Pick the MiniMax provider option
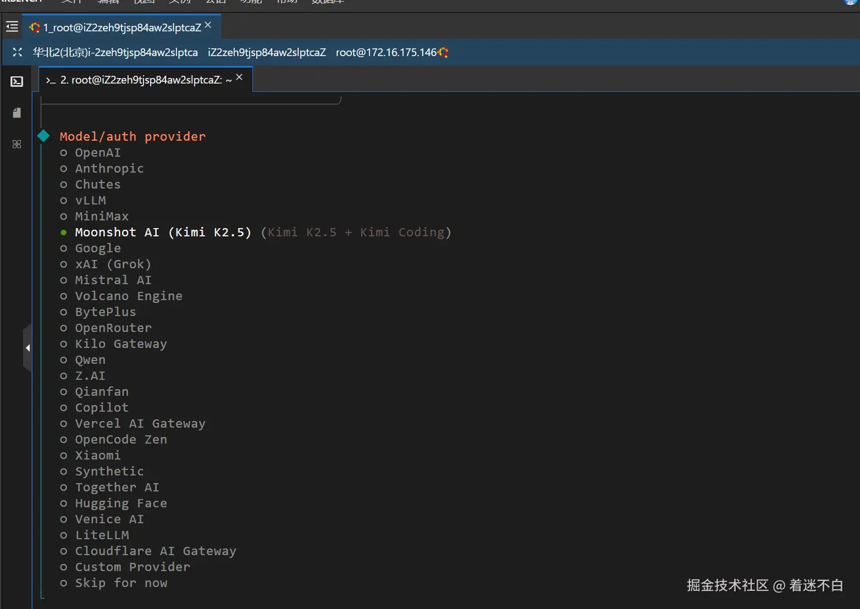 pyautogui.click(x=94, y=217)
